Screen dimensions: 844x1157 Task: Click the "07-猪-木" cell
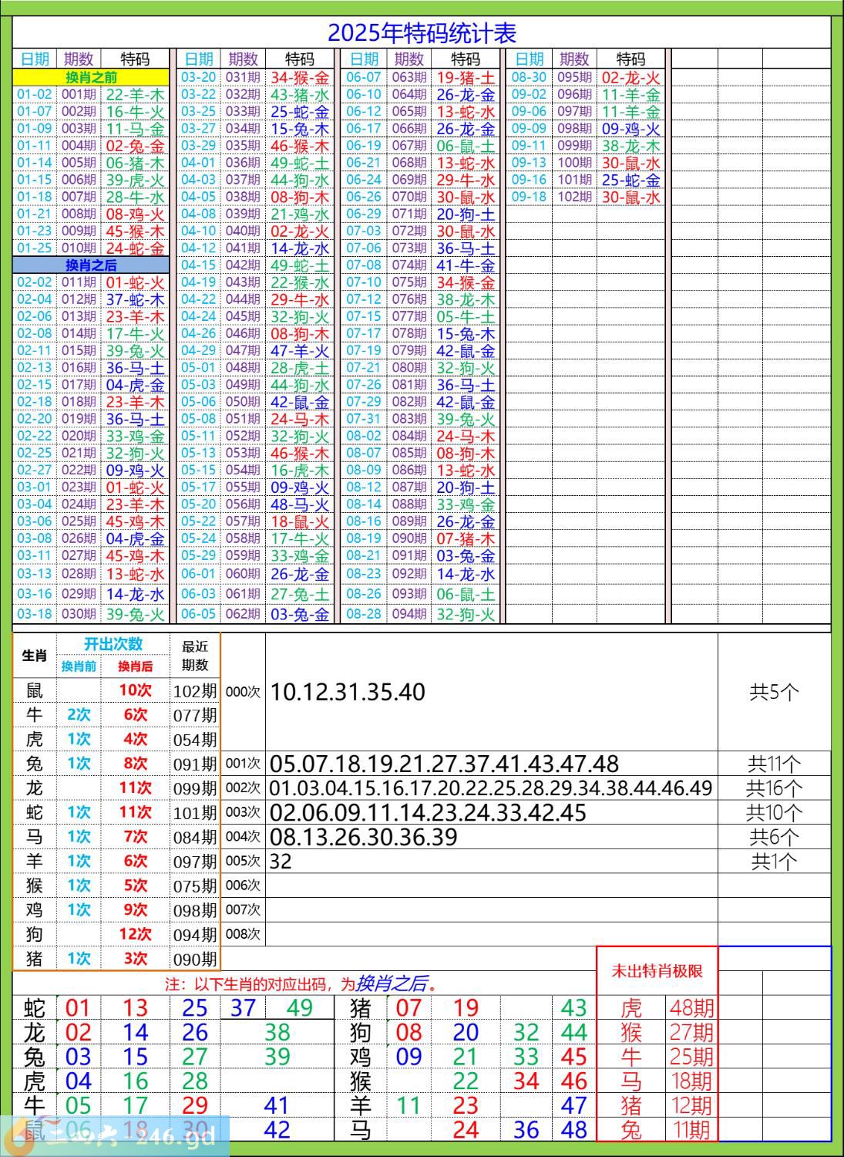pyautogui.click(x=466, y=538)
